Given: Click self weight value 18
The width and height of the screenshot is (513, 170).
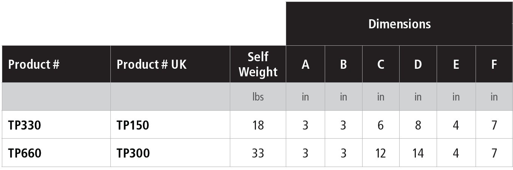Looking at the screenshot, I should coord(258,125).
